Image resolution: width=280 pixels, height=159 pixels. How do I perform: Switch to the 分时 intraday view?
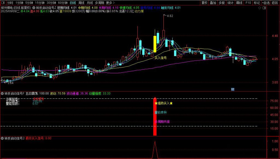click(10, 3)
